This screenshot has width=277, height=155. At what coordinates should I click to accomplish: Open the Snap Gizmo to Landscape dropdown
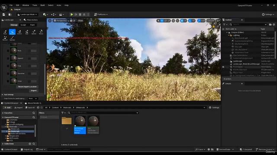pyautogui.click(x=33, y=99)
